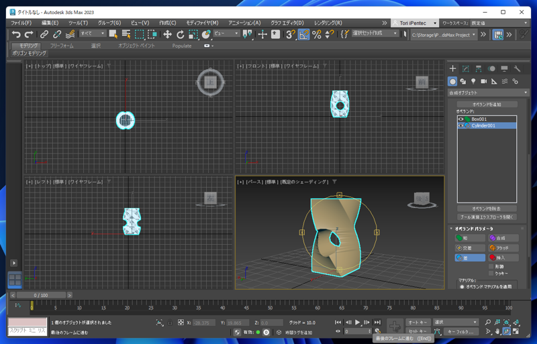This screenshot has height=344, width=537.
Task: Select the Shapes category icon
Action: pos(463,81)
